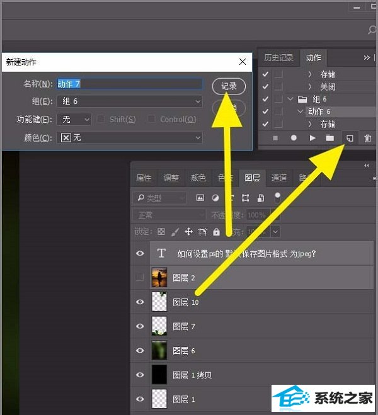Select the lock position move icon
This screenshot has height=415, width=378.
click(x=188, y=232)
